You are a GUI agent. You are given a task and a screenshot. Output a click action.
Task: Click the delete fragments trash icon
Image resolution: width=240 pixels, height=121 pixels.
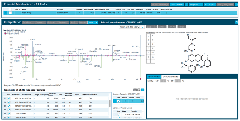(139, 90)
